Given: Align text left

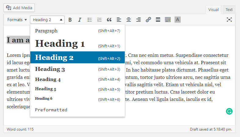Looking at the screenshot, I should 119,20.
